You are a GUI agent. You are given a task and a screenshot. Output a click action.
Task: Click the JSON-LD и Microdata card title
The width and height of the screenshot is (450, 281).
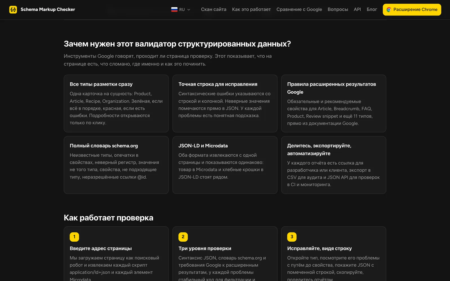point(203,146)
